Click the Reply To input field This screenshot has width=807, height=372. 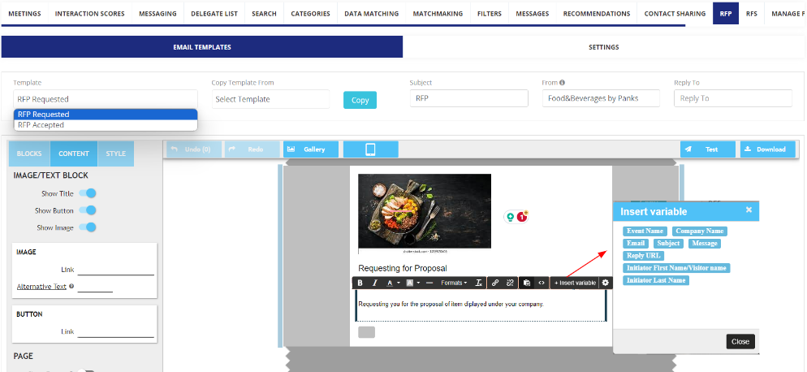click(733, 98)
